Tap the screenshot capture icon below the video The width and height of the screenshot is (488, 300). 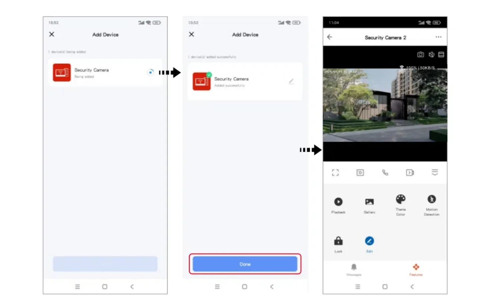[x=360, y=172]
